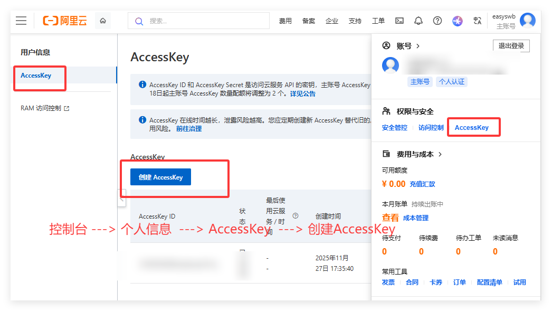Open the 访问控制 link
The height and width of the screenshot is (311, 552).
(x=431, y=127)
